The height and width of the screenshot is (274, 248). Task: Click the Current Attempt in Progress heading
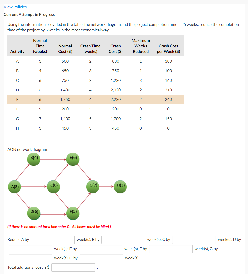pos(29,14)
